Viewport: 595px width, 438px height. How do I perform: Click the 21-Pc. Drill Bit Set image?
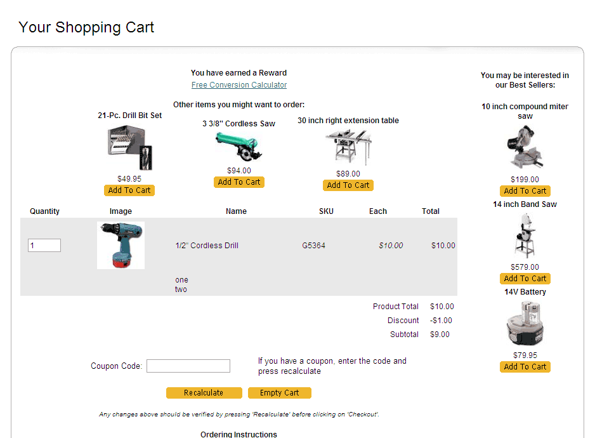coord(129,148)
